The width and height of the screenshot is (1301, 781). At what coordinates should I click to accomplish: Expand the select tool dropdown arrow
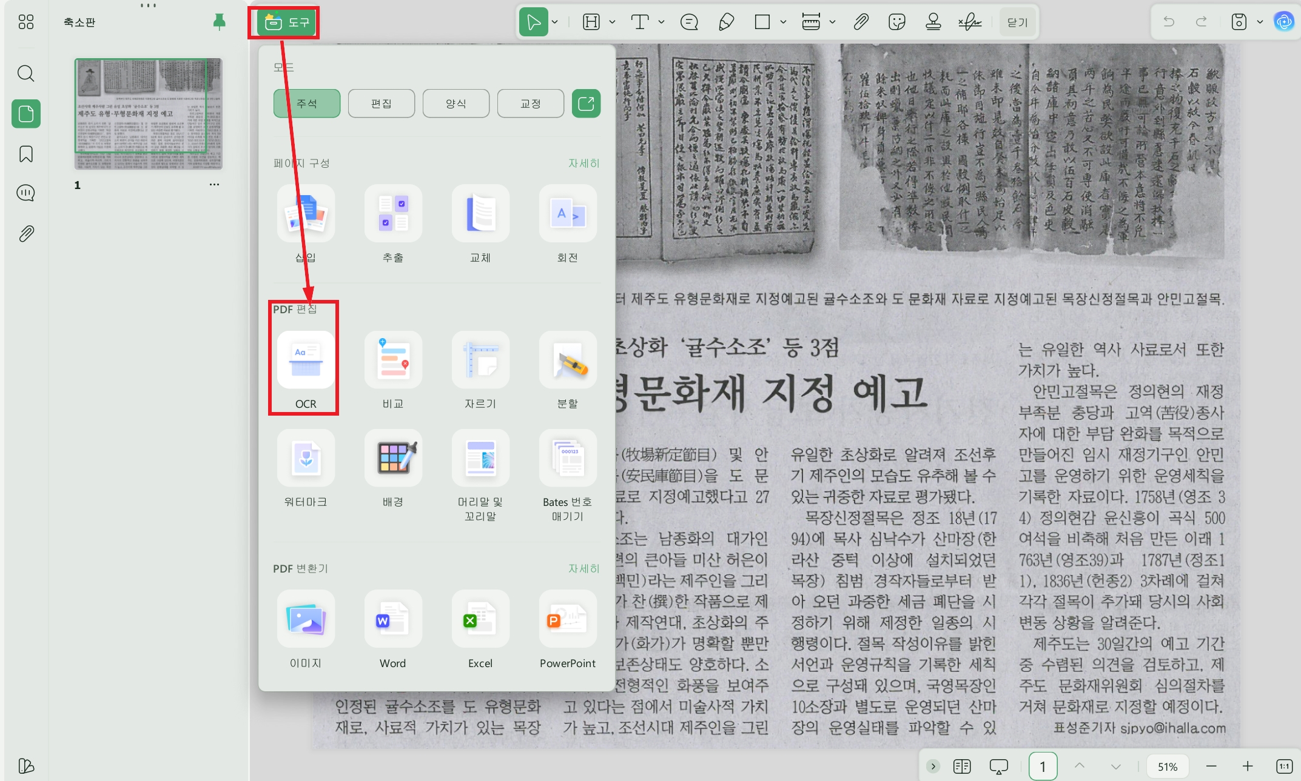tap(554, 22)
